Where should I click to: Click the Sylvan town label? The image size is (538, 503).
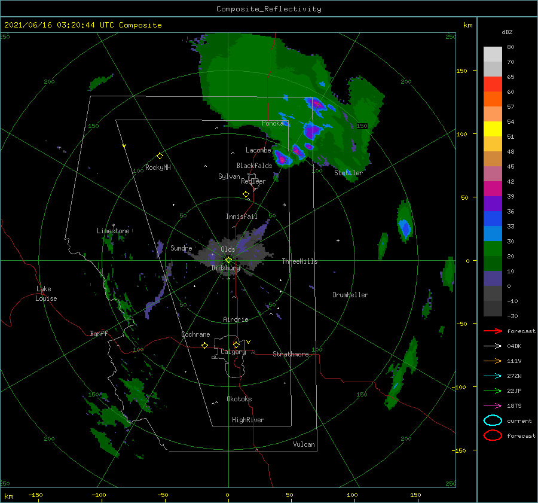point(229,176)
